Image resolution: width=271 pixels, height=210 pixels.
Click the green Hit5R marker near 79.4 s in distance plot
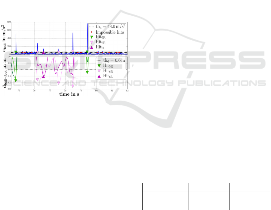coord(87,72)
